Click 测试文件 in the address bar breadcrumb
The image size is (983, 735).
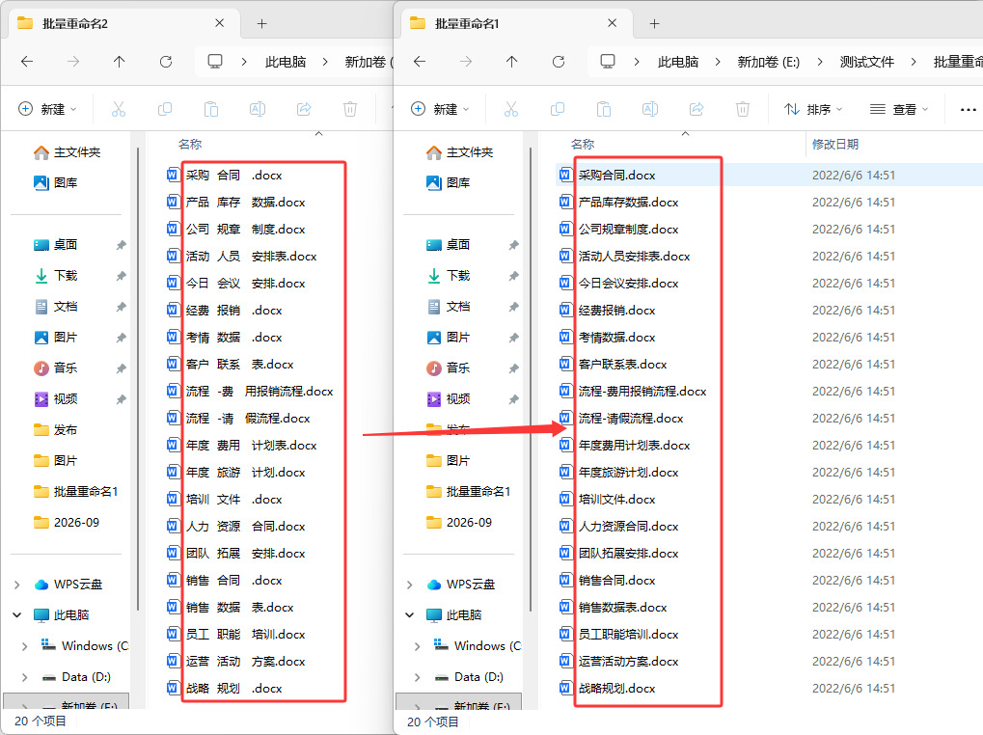click(x=867, y=62)
